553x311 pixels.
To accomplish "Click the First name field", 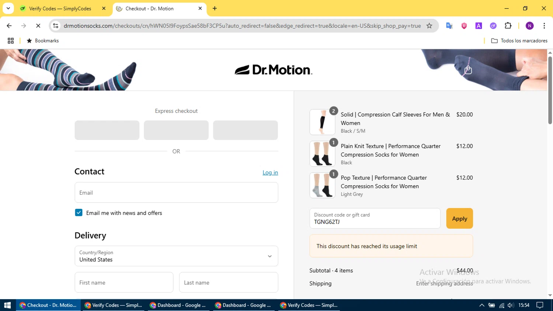I will 124,283.
